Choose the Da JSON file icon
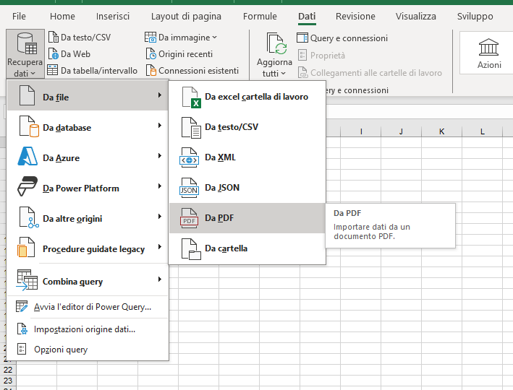 190,188
